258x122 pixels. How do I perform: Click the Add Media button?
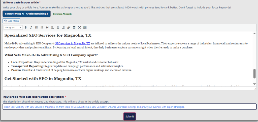click(11, 21)
